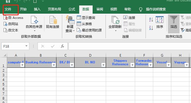
Task: Click 最近使用的源 button
Action: pos(89,30)
